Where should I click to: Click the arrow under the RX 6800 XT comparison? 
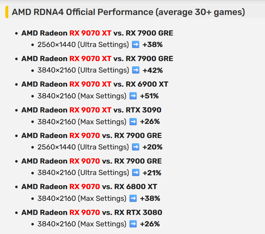[x=133, y=198]
